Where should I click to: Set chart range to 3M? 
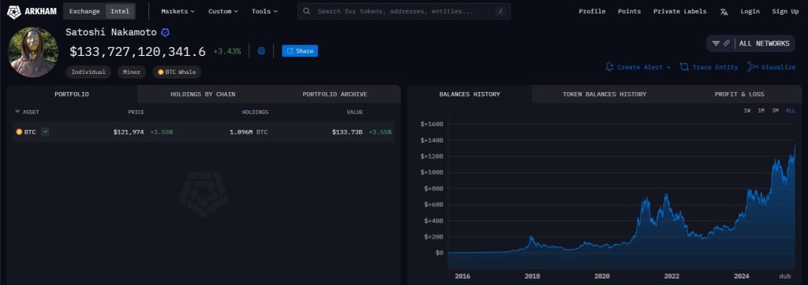(x=775, y=110)
